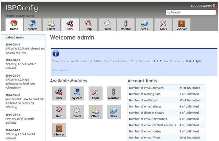Open the Help lifebuoy module icon

point(59,112)
